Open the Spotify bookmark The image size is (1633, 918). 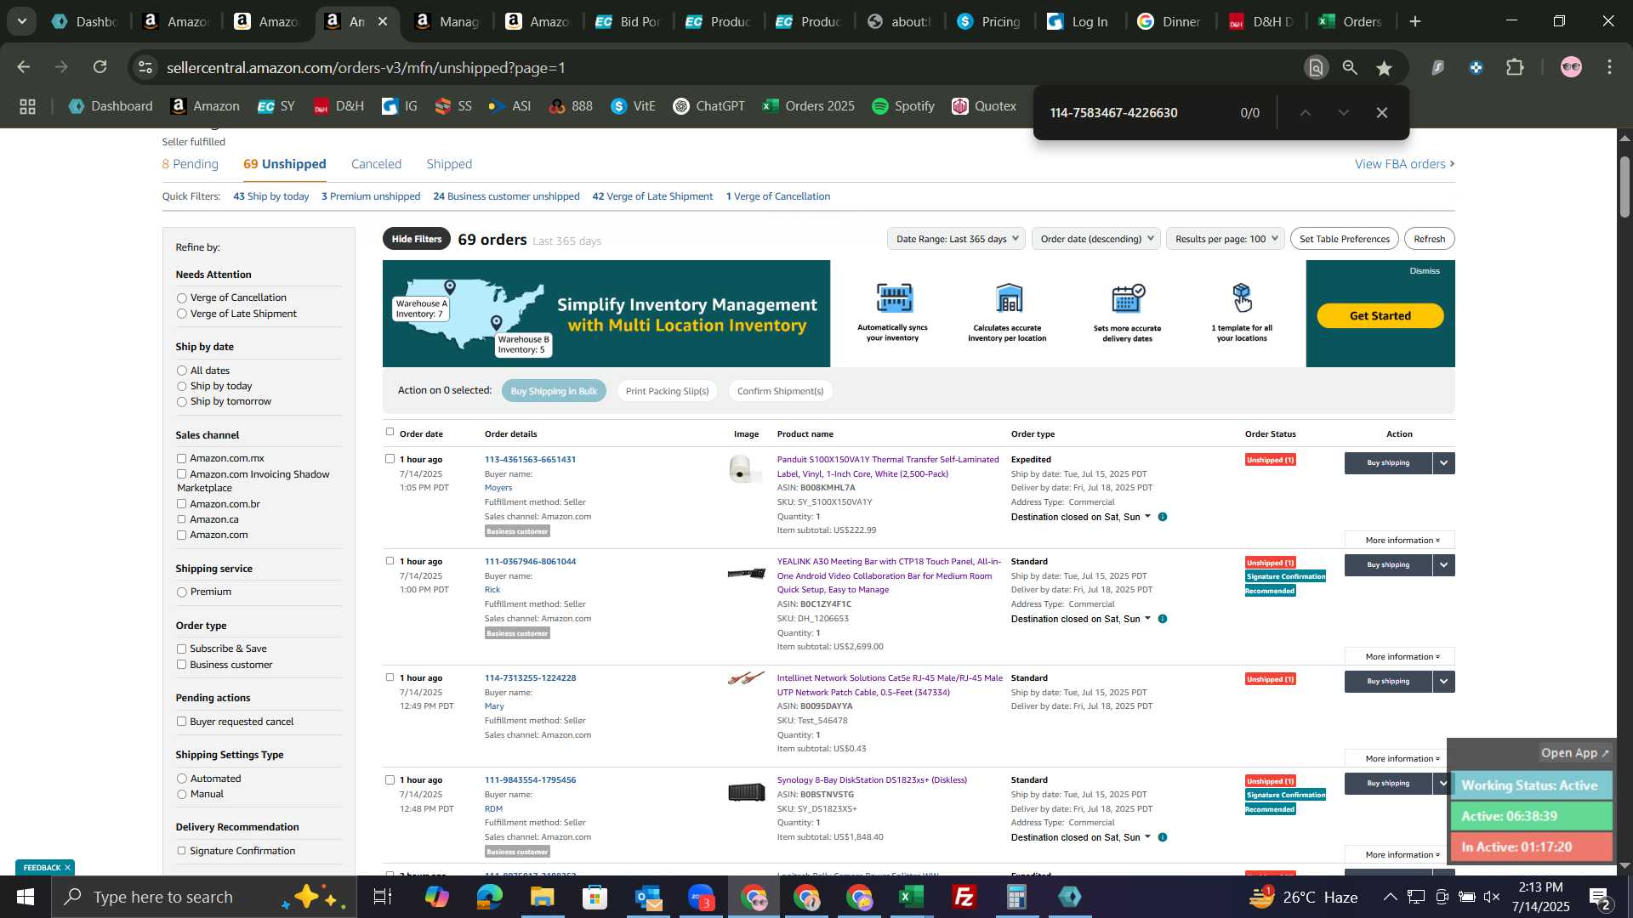click(903, 106)
